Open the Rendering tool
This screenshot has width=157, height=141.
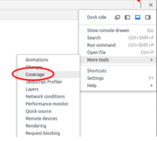[x=48, y=126]
